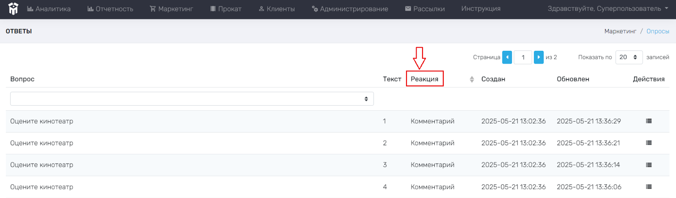Open the Прокат menu

tap(226, 9)
